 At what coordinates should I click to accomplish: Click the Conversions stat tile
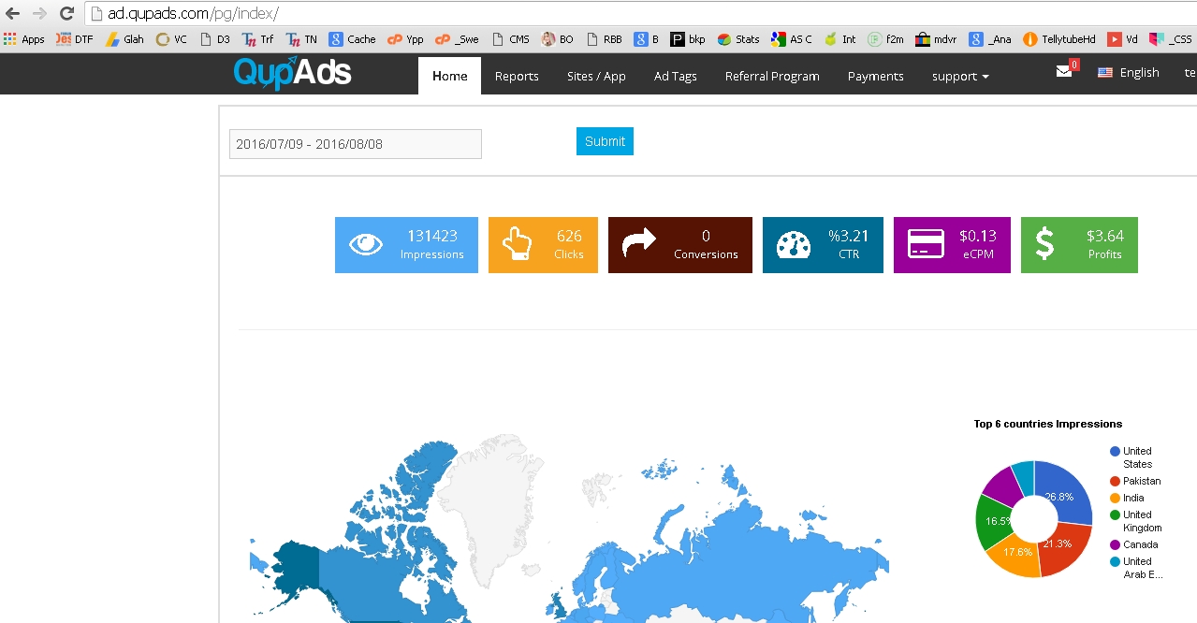click(680, 245)
